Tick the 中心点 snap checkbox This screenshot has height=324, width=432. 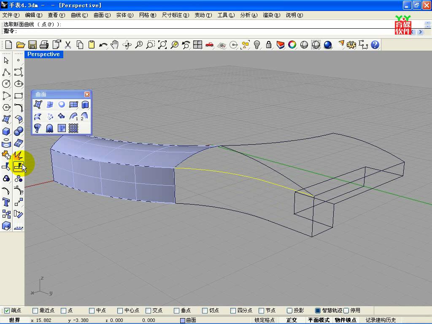(x=120, y=310)
